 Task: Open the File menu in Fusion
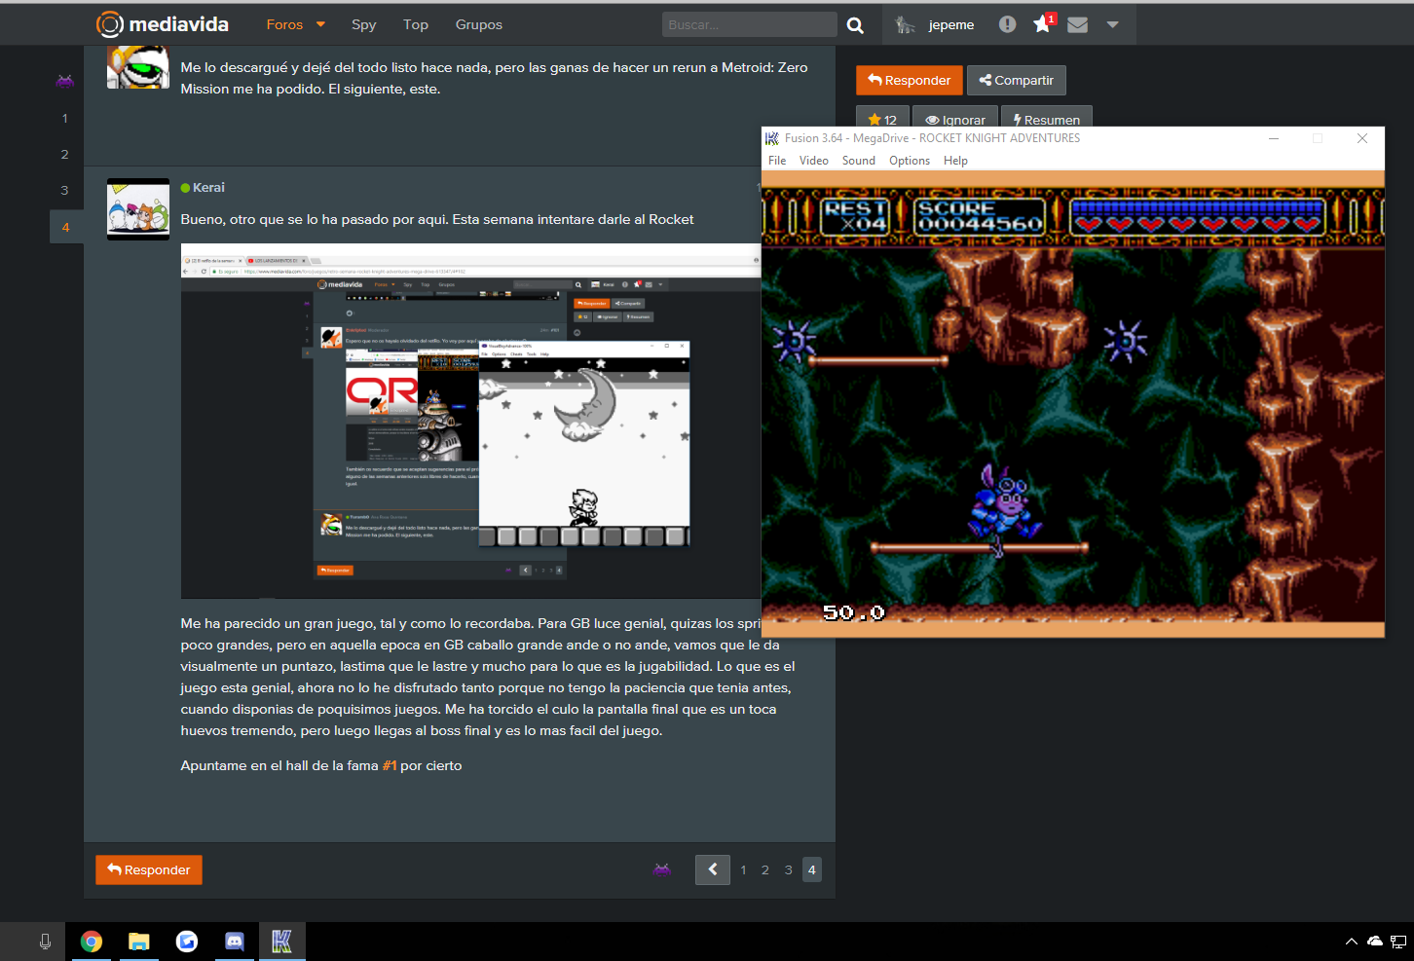click(x=777, y=161)
